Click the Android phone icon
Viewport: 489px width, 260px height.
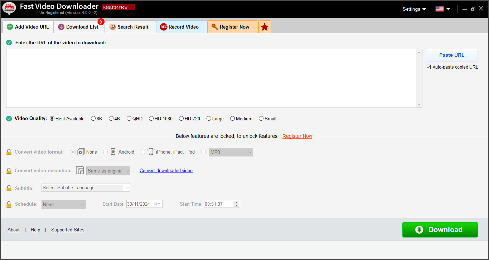click(113, 152)
